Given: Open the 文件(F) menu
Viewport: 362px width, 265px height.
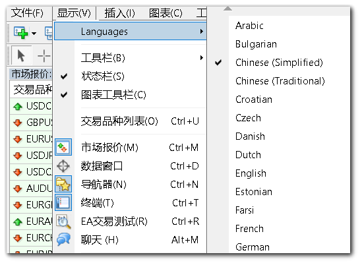Looking at the screenshot, I should click(x=27, y=13).
